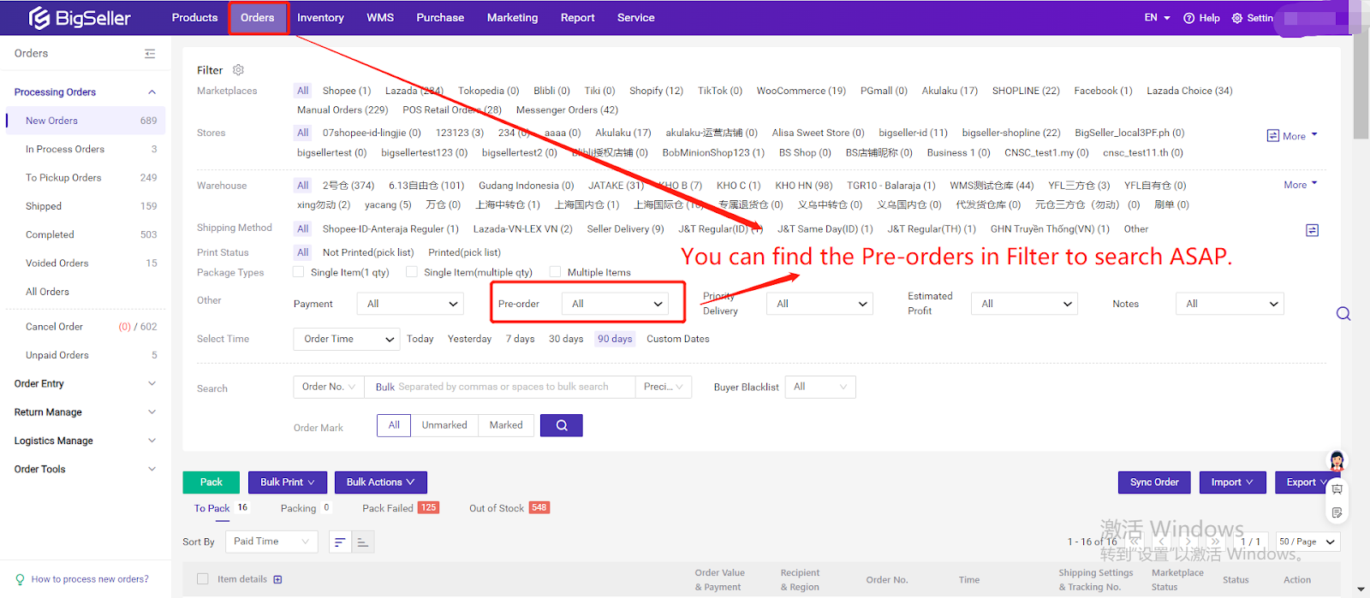Screen dimensions: 1370x598
Task: Click the feedback note floating icon
Action: pyautogui.click(x=1337, y=512)
